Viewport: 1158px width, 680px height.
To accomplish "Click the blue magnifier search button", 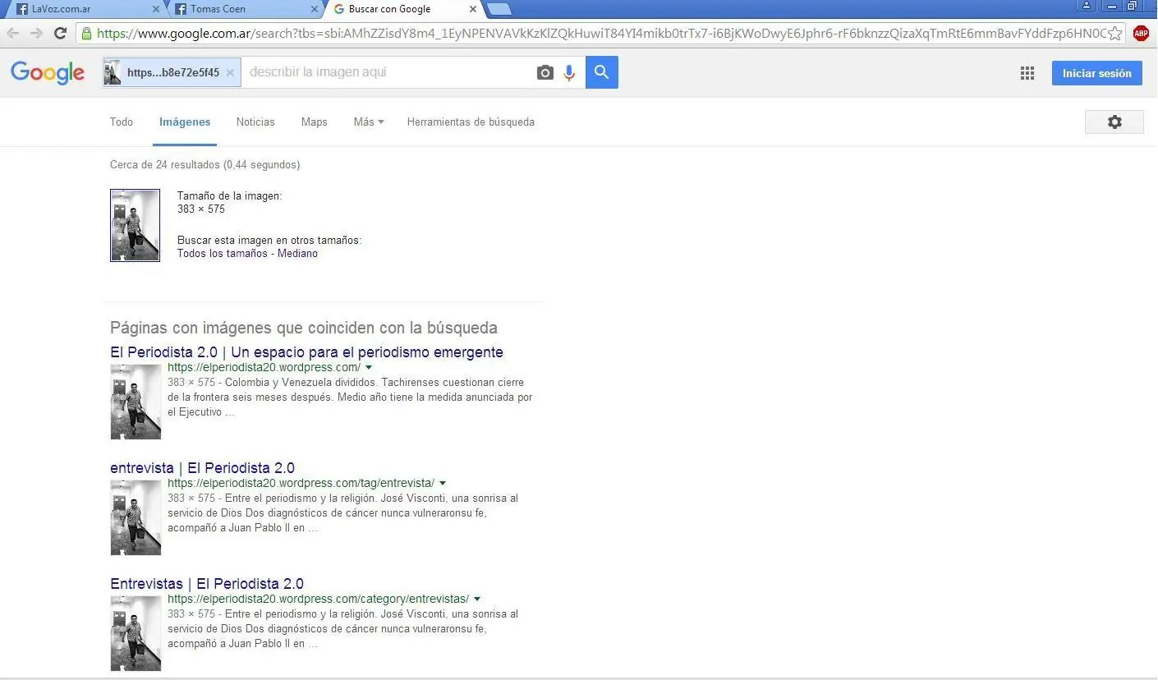I will [602, 72].
